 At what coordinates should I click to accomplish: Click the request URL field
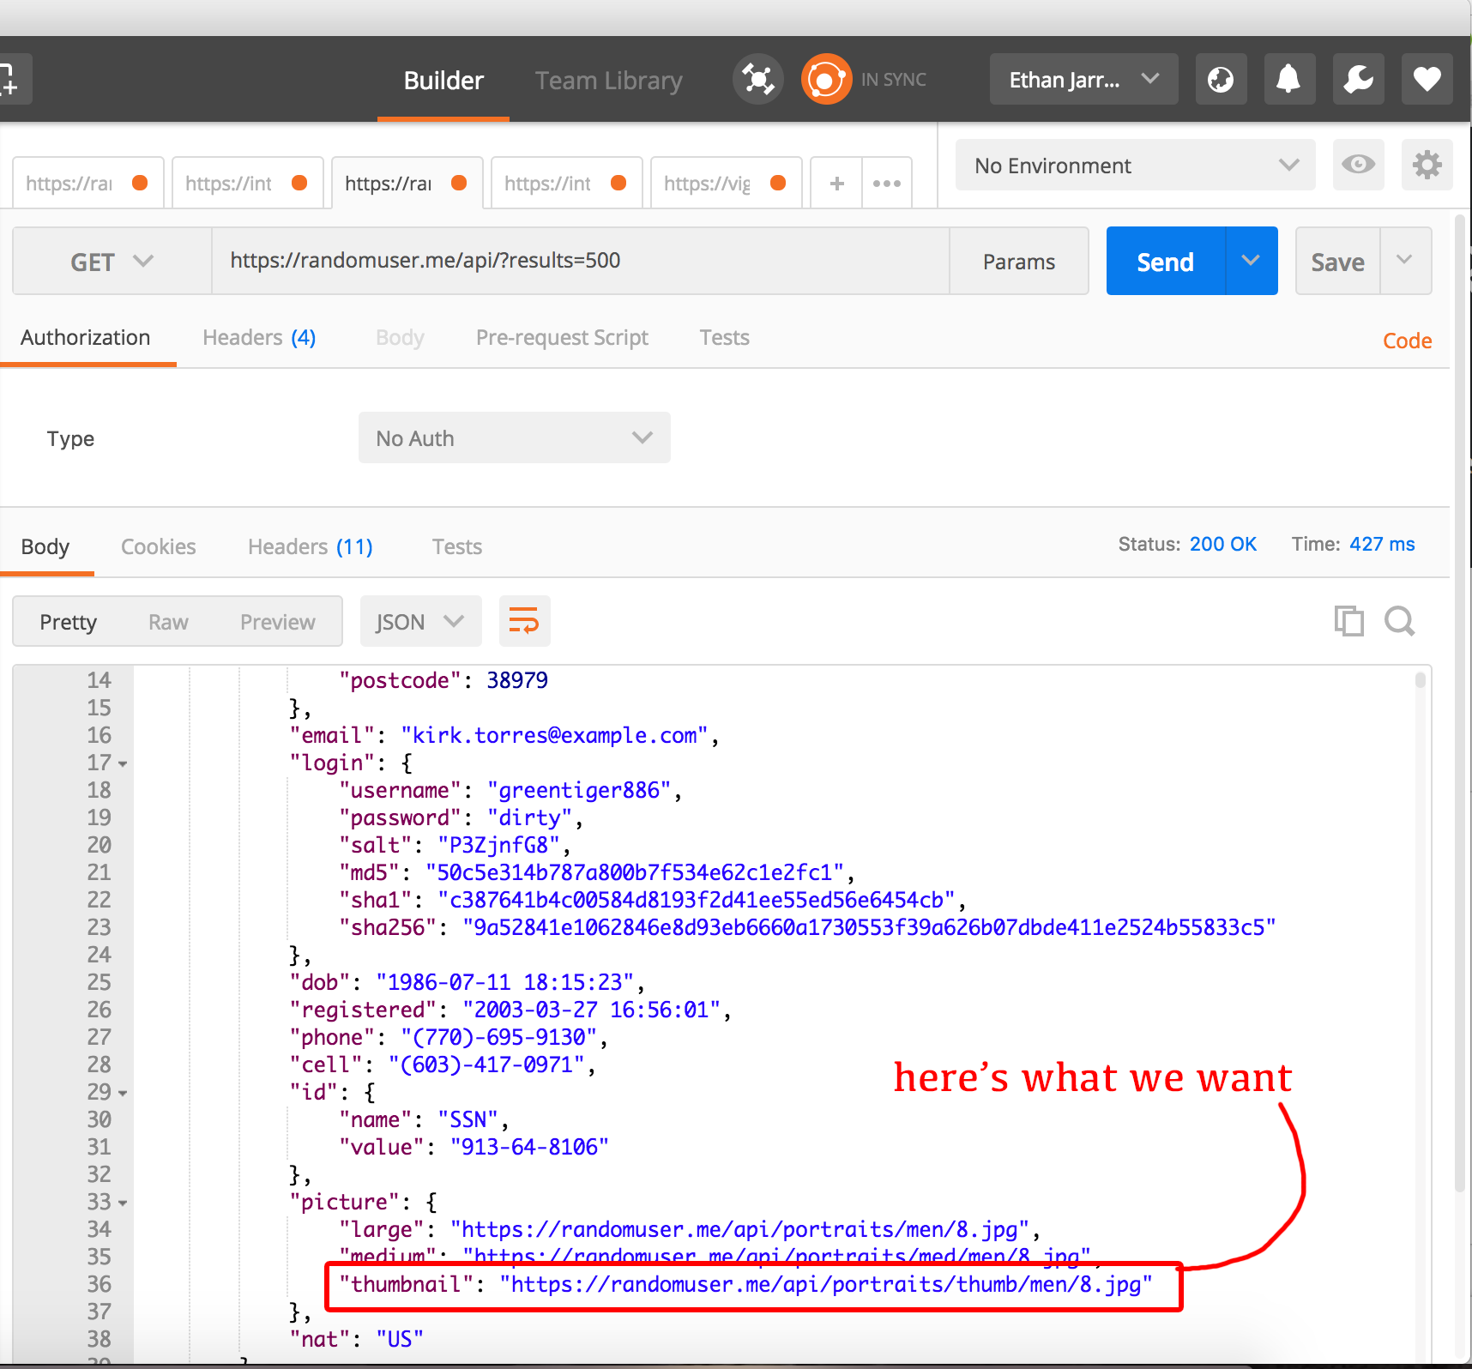click(581, 261)
